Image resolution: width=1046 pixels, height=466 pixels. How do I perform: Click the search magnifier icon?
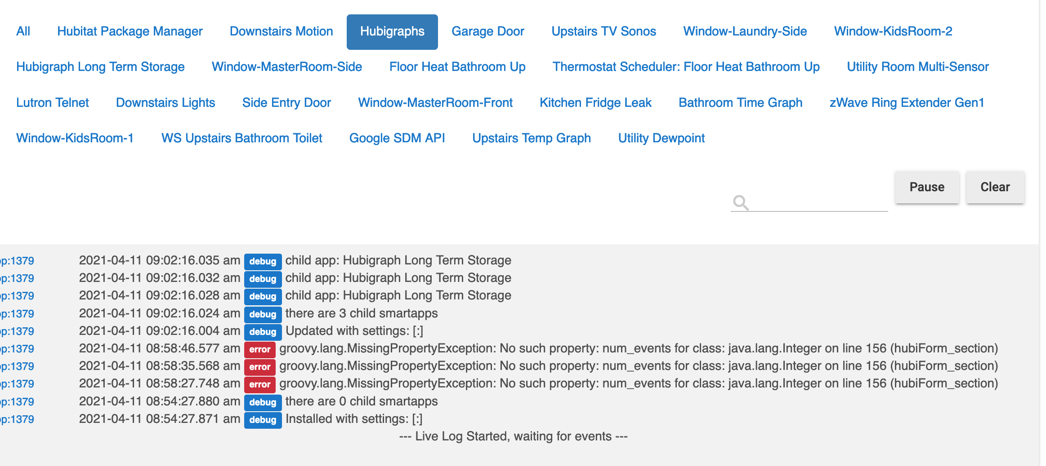coord(740,203)
